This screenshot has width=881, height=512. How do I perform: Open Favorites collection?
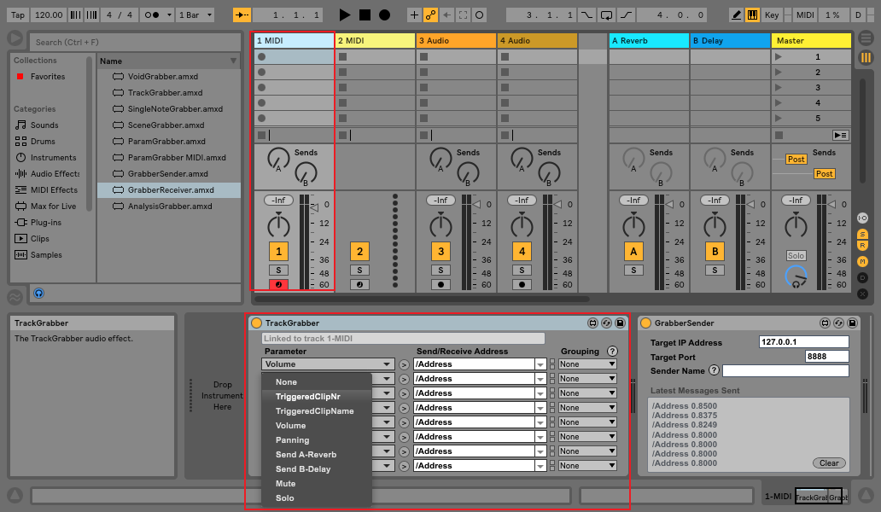click(x=48, y=76)
